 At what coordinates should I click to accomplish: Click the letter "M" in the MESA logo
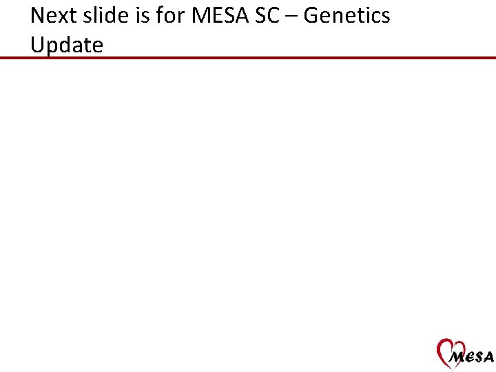coord(457,357)
